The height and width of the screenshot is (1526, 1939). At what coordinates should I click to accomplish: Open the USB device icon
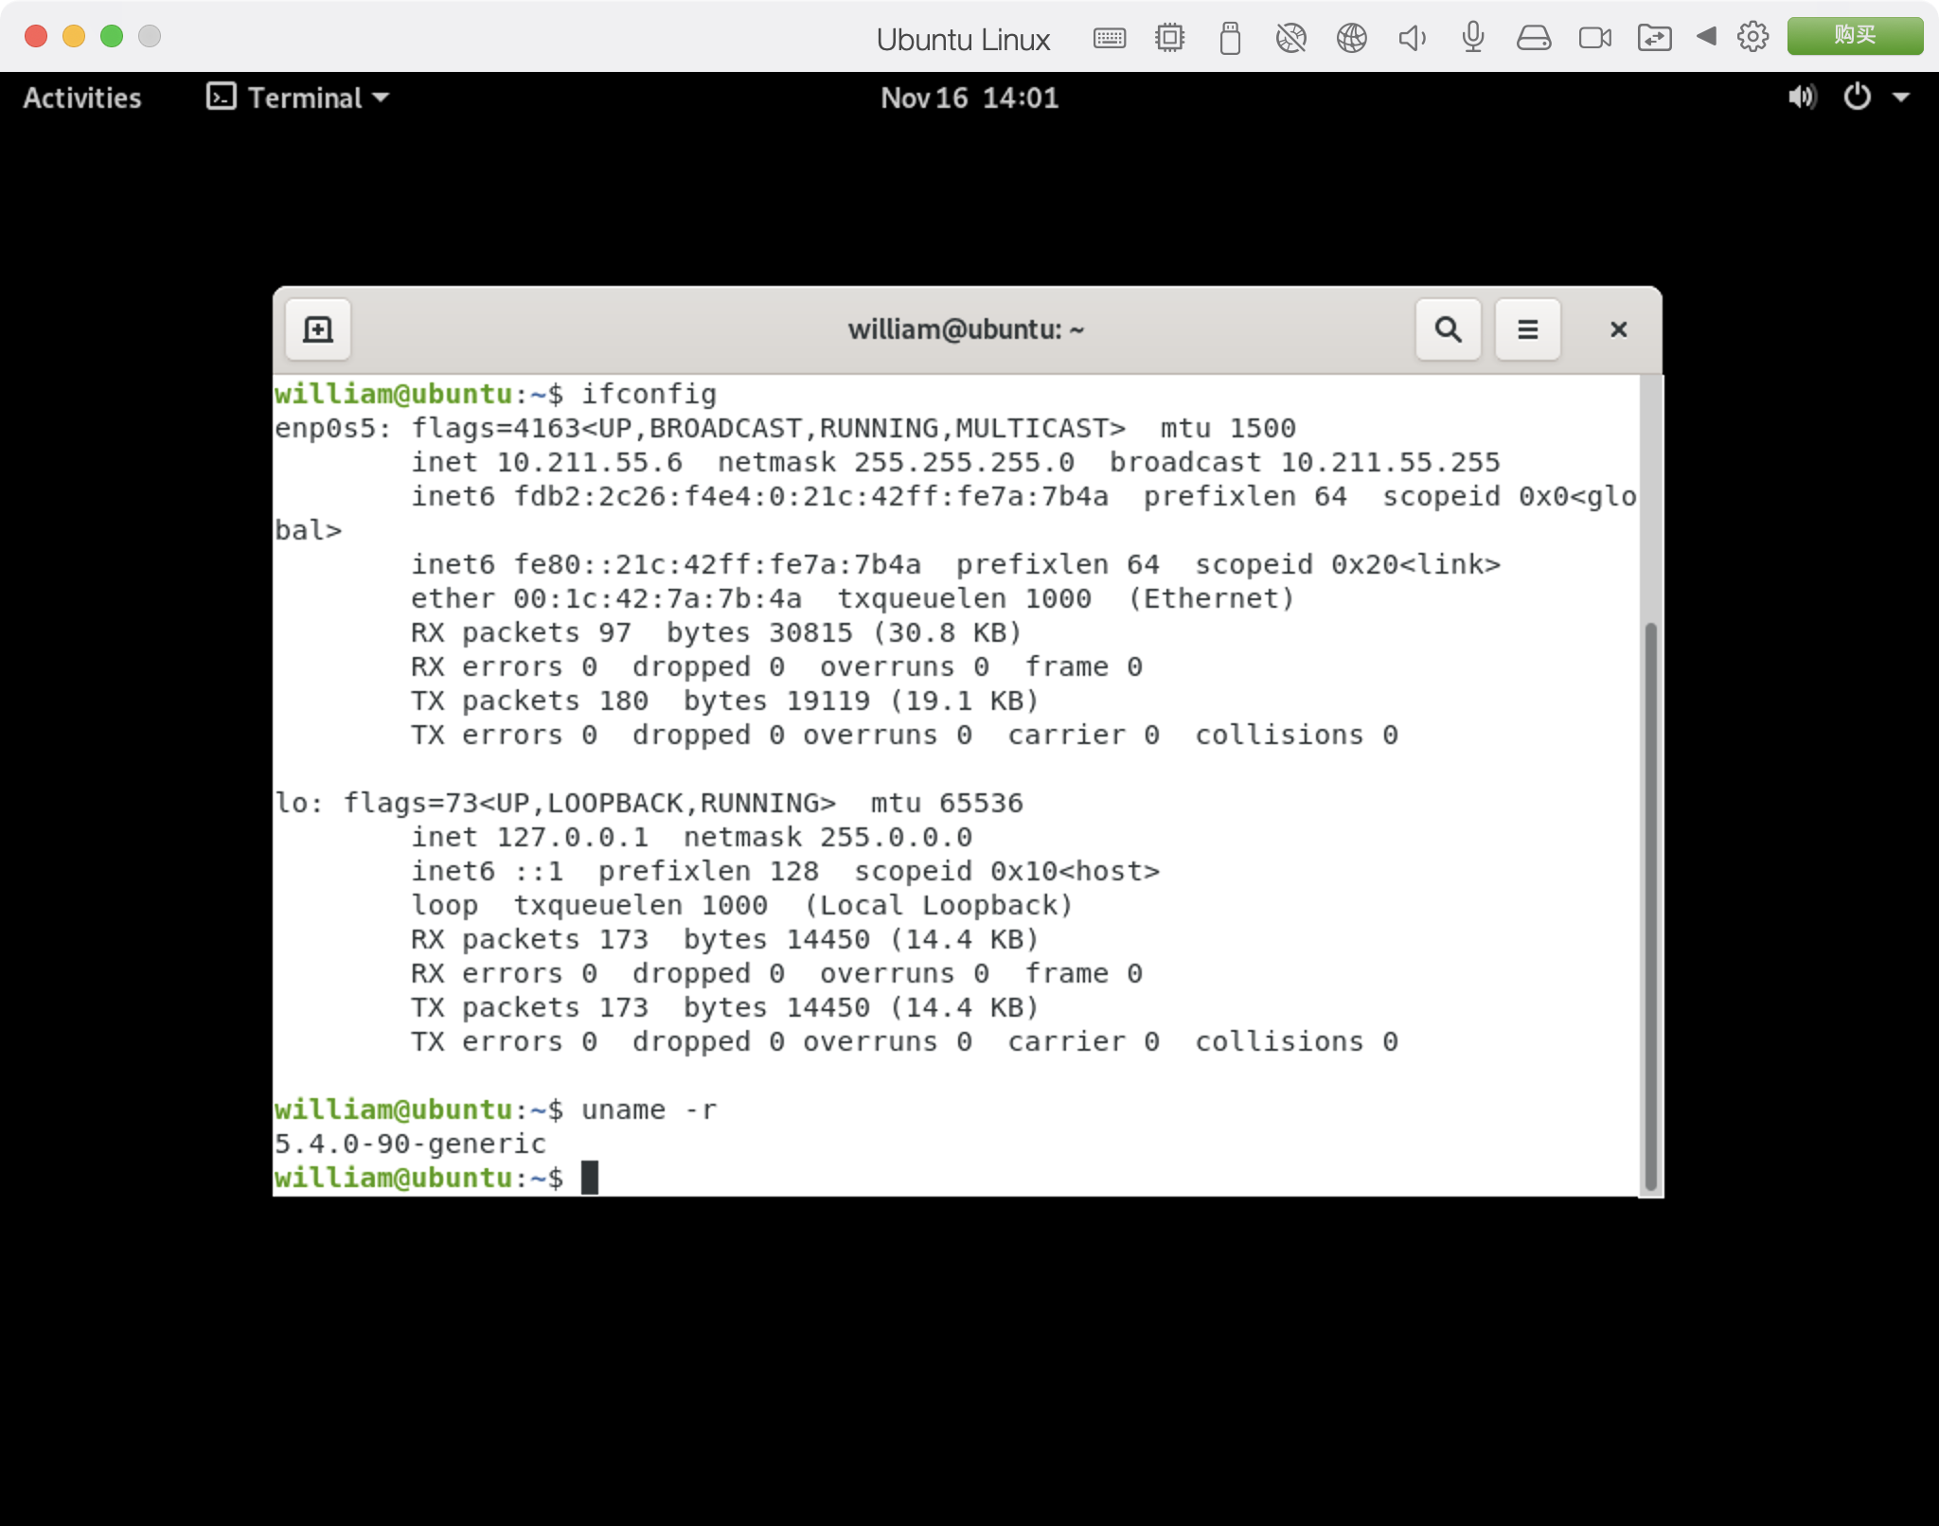[1230, 38]
